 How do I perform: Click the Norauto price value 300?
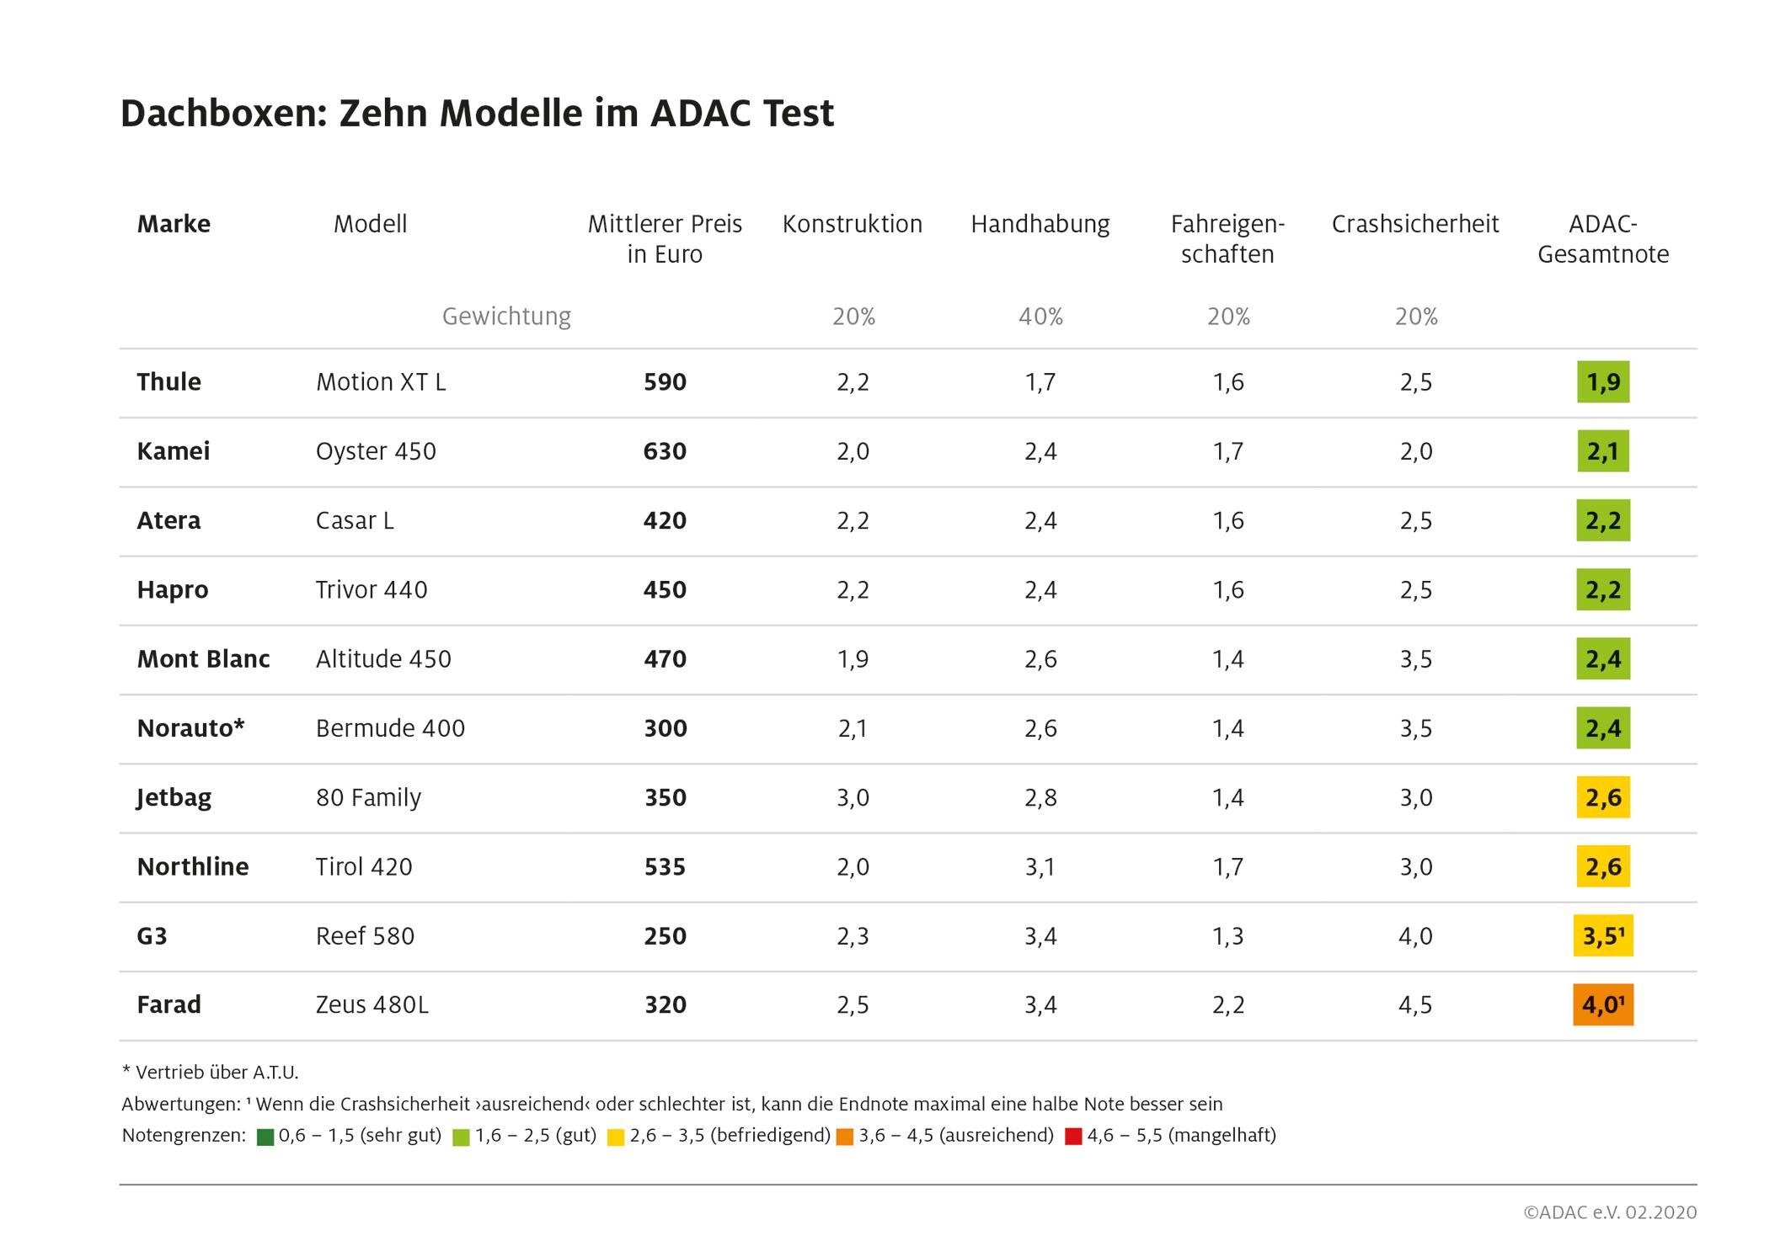(x=666, y=728)
